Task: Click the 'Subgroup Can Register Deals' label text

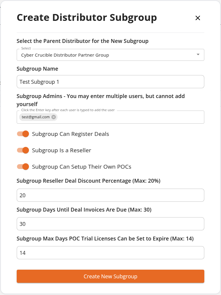Action: coord(70,134)
